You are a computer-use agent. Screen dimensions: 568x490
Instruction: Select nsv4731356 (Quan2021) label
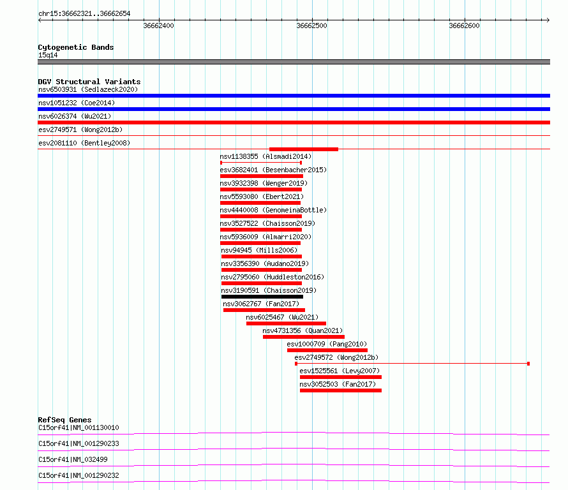pyautogui.click(x=303, y=330)
